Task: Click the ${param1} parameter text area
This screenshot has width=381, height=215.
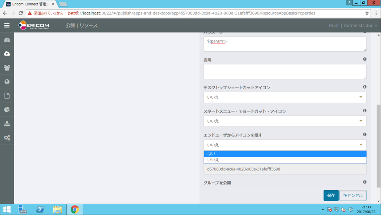Action: tap(285, 44)
